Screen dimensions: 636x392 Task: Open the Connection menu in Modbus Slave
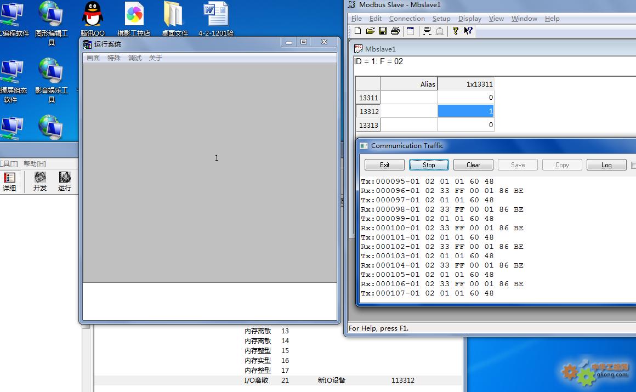pyautogui.click(x=407, y=19)
